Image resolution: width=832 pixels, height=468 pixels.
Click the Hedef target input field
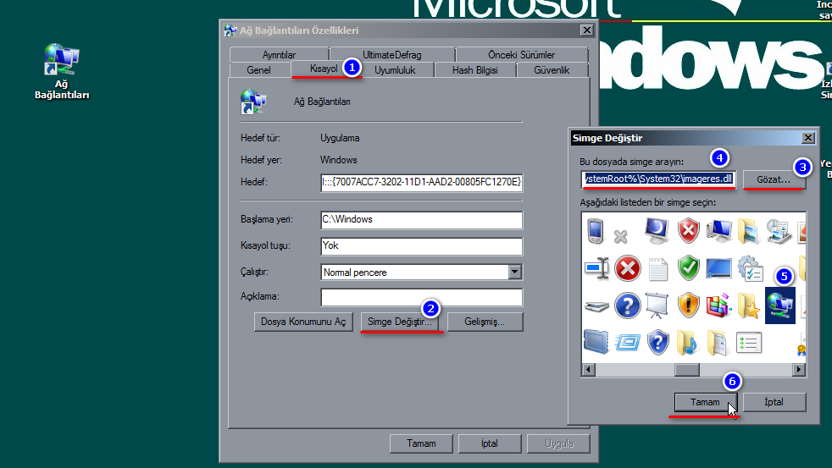pos(421,182)
